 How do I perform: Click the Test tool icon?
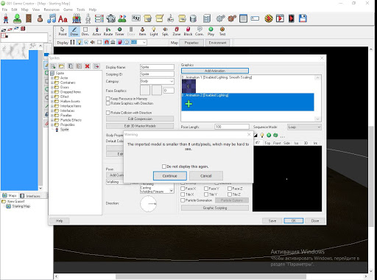pyautogui.click(x=222, y=32)
